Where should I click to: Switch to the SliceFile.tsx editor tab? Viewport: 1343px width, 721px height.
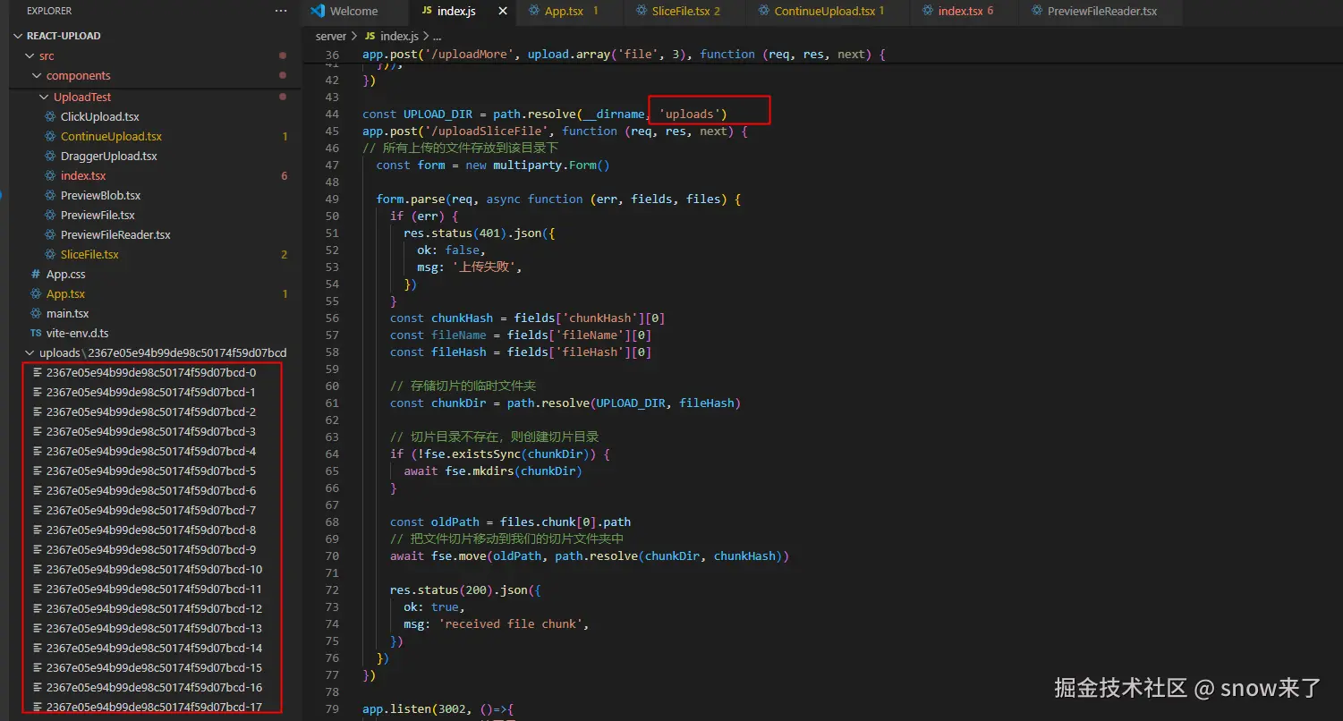point(680,12)
